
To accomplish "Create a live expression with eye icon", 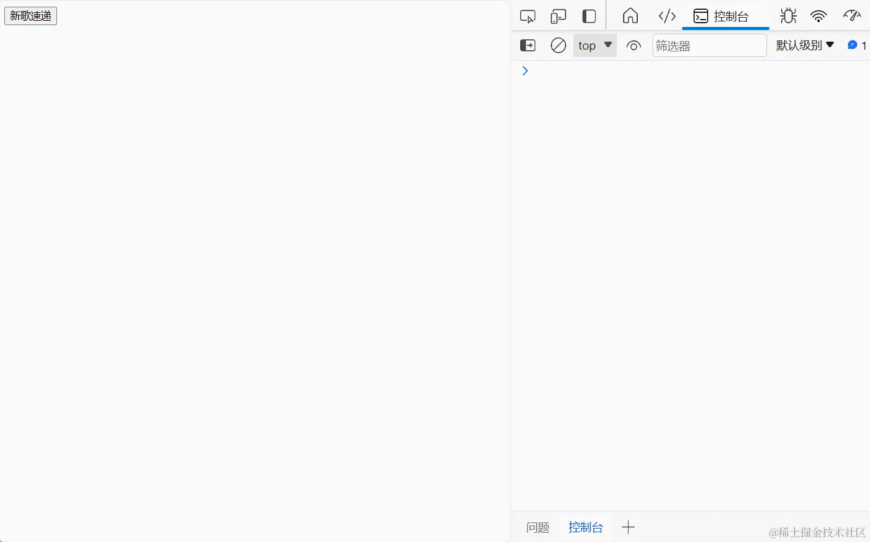I will [634, 45].
